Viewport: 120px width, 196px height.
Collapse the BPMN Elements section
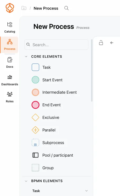coord(26,181)
